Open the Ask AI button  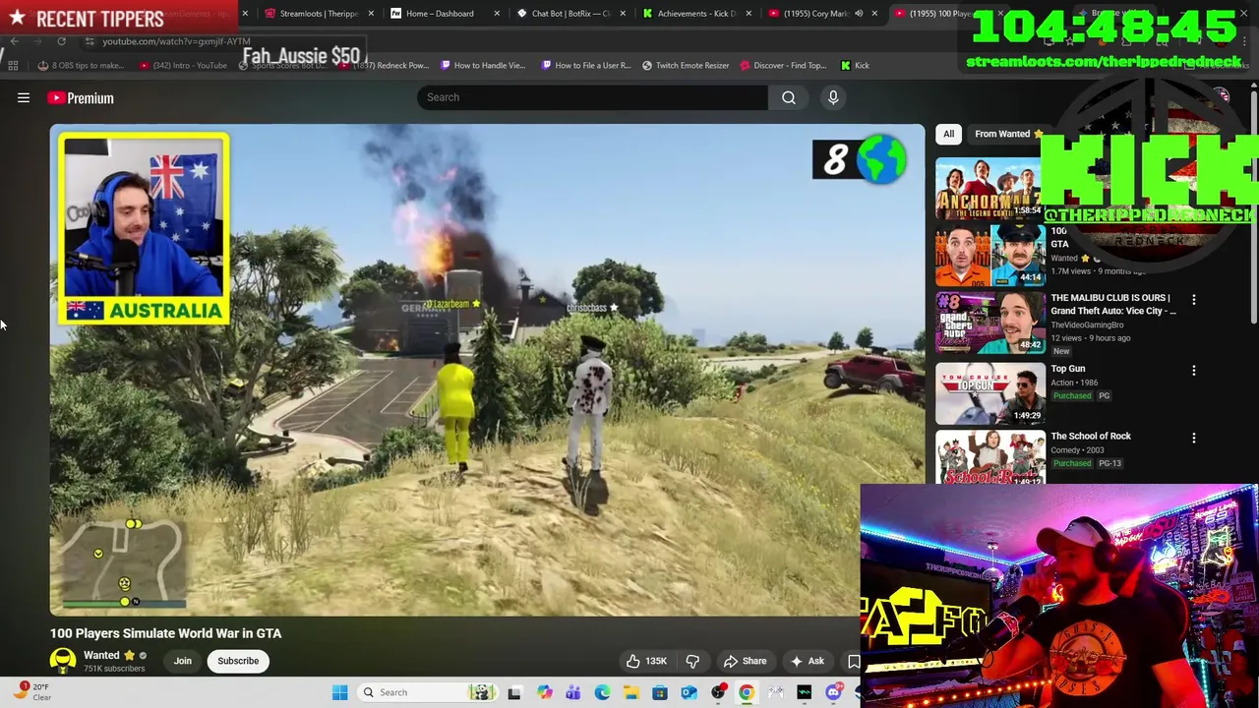[x=807, y=661]
